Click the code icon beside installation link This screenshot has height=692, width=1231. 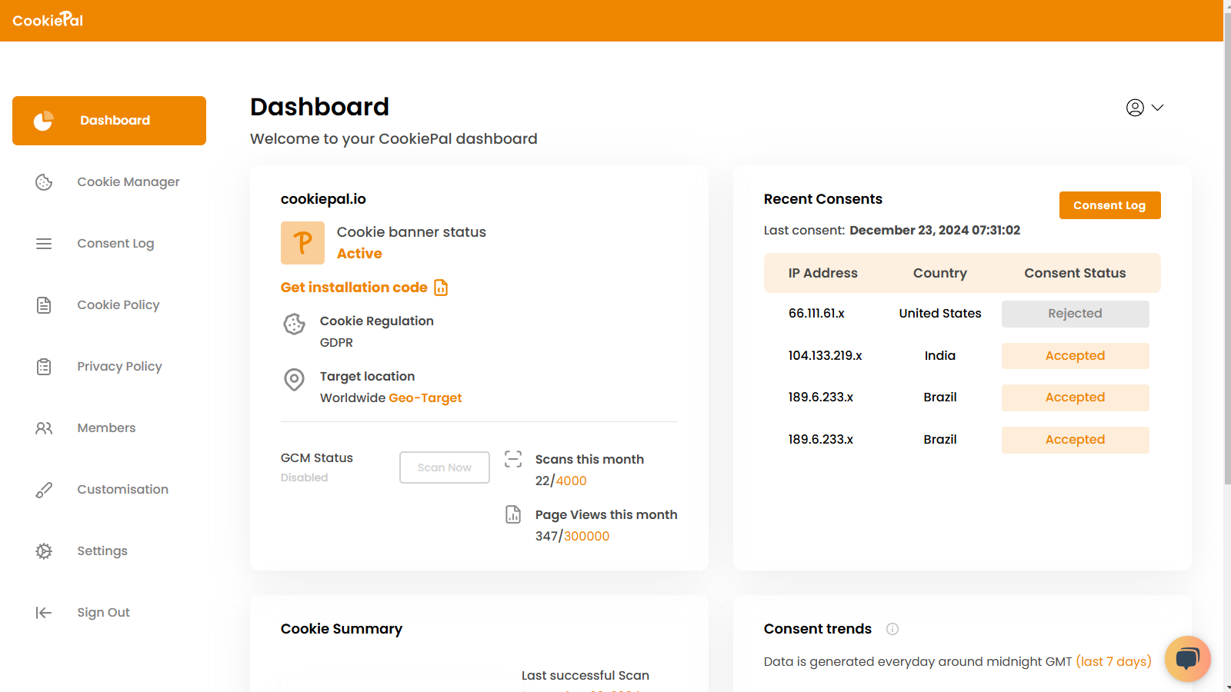point(441,288)
